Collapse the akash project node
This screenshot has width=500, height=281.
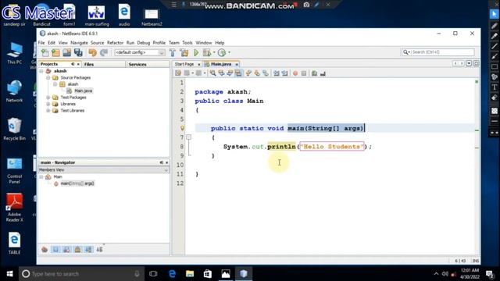41,71
